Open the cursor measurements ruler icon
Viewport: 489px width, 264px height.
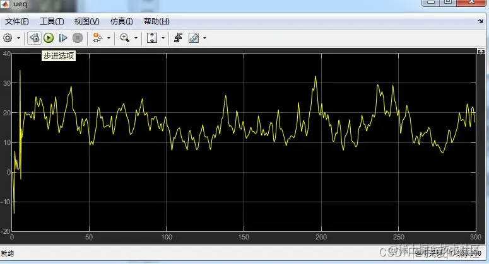coord(194,38)
